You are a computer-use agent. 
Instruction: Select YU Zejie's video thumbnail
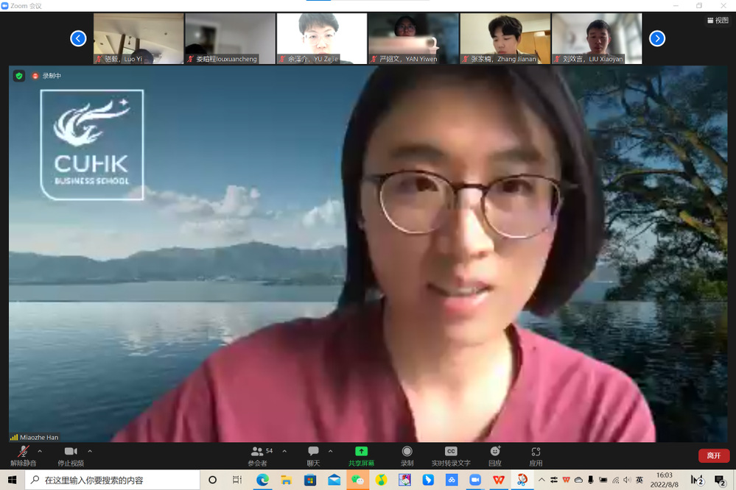321,38
